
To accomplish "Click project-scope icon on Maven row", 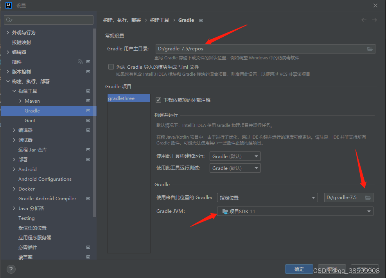I will (x=88, y=101).
